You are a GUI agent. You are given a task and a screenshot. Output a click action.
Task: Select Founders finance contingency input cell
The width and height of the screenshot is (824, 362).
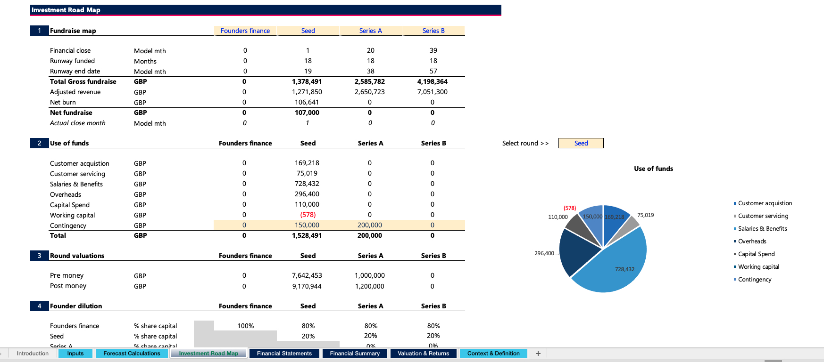click(245, 225)
